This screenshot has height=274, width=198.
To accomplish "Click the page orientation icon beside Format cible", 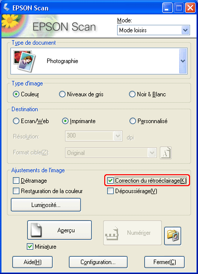I will click(x=166, y=153).
